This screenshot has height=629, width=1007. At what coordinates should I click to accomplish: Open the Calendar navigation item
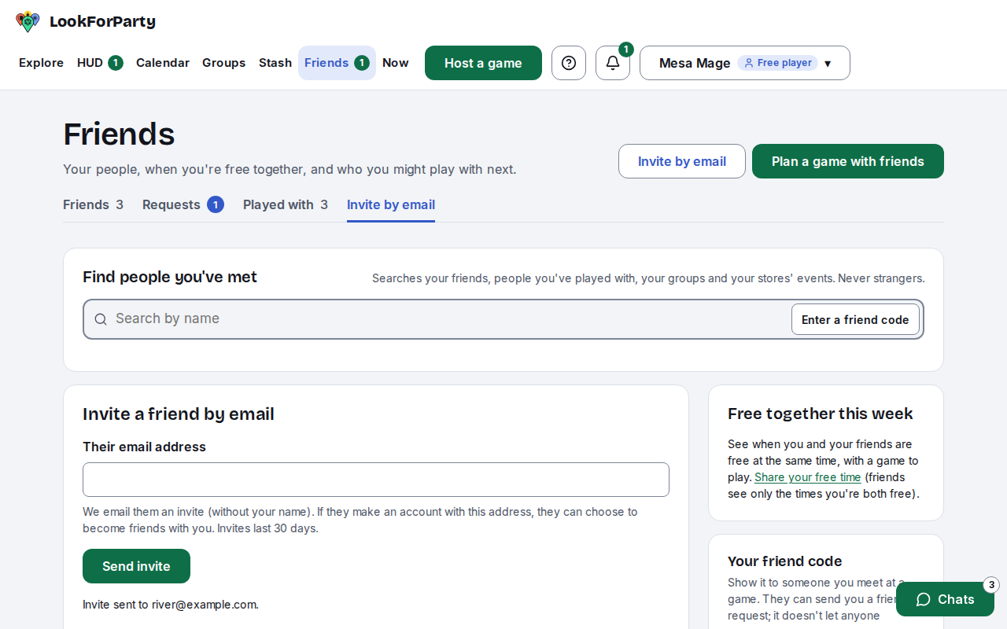coord(163,63)
